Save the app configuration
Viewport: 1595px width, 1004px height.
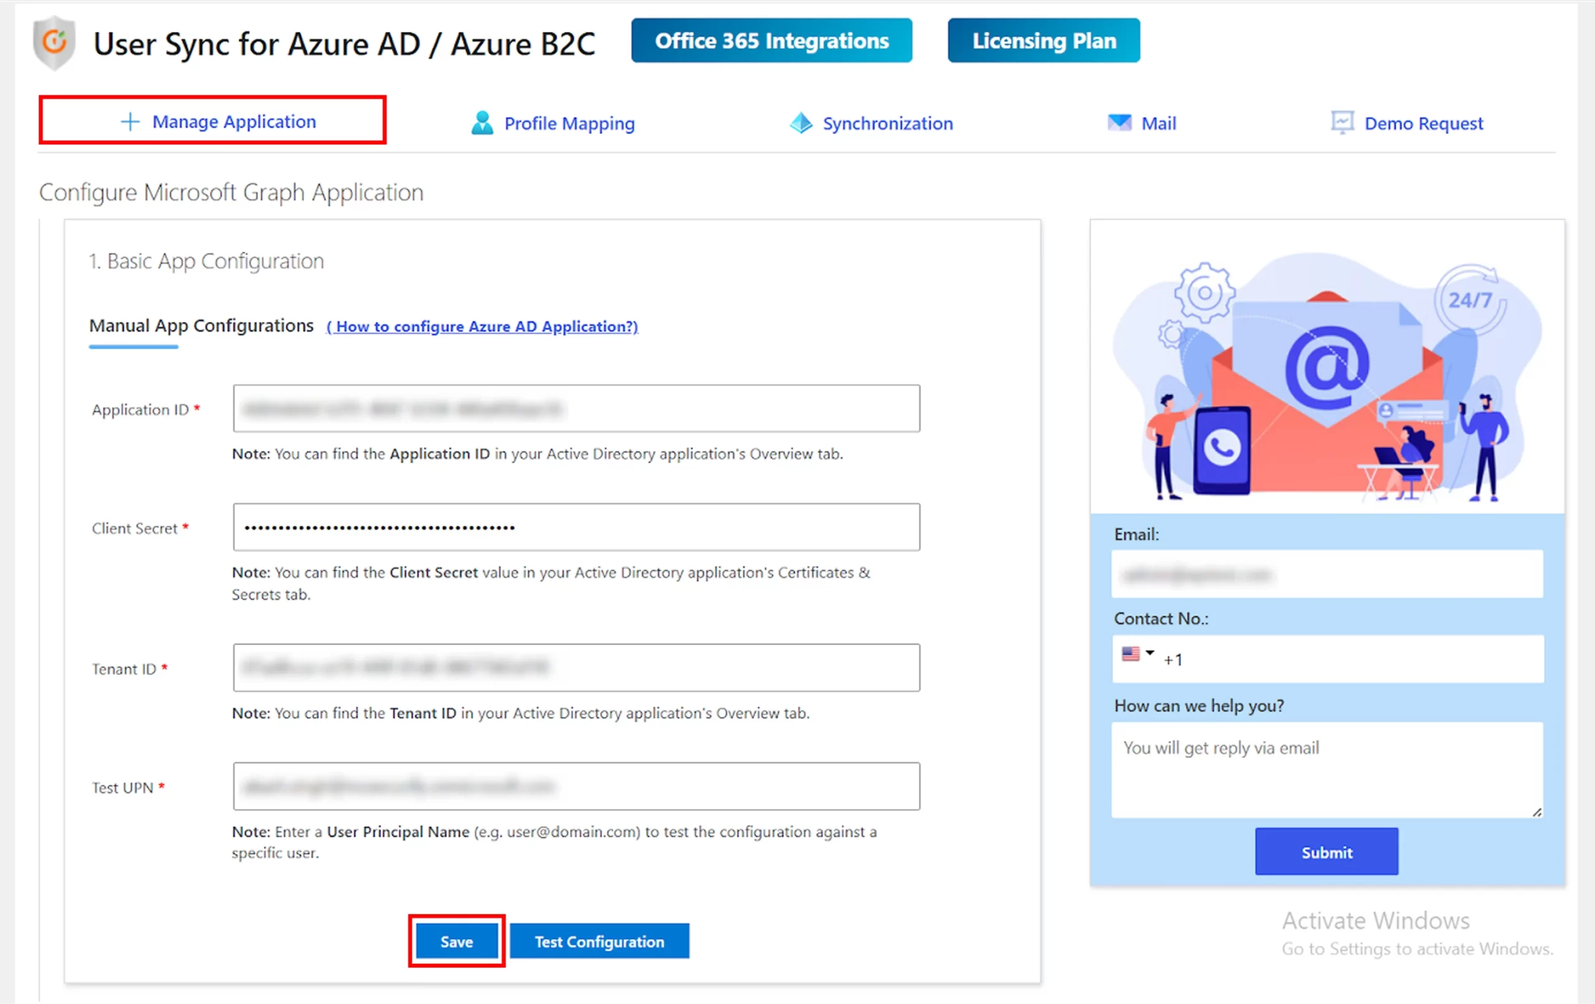click(x=457, y=941)
